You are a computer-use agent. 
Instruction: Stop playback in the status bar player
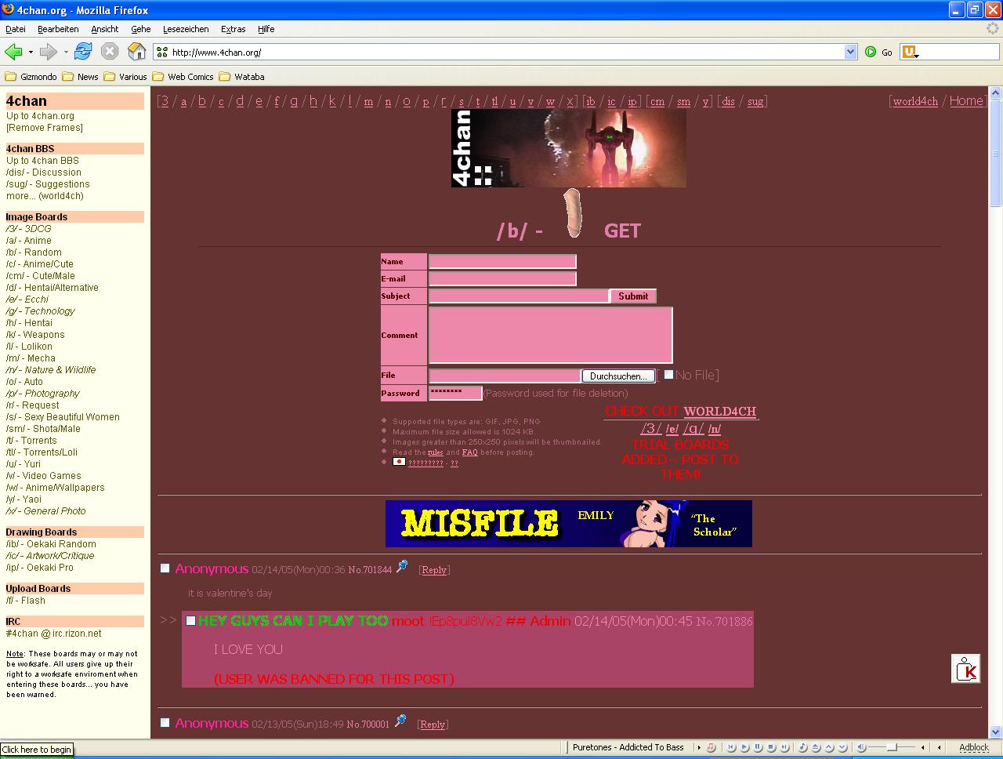[x=771, y=748]
